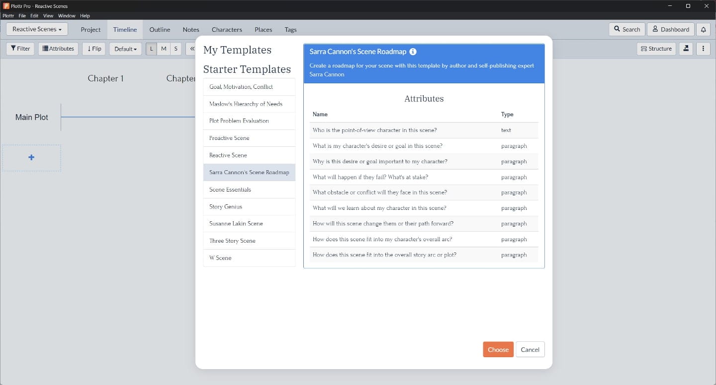This screenshot has width=716, height=385.
Task: Click the Structure button
Action: 656,49
